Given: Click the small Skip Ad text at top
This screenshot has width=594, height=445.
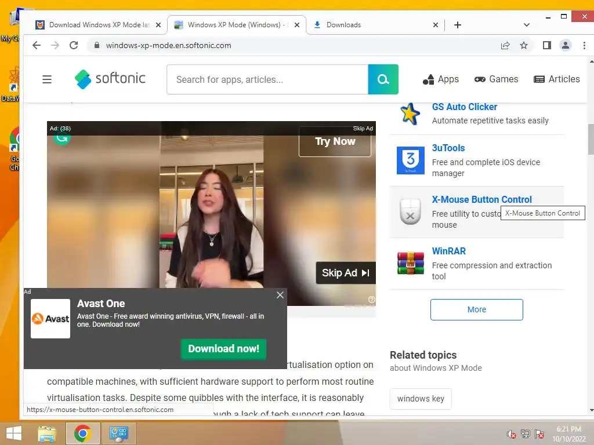Looking at the screenshot, I should [x=363, y=129].
